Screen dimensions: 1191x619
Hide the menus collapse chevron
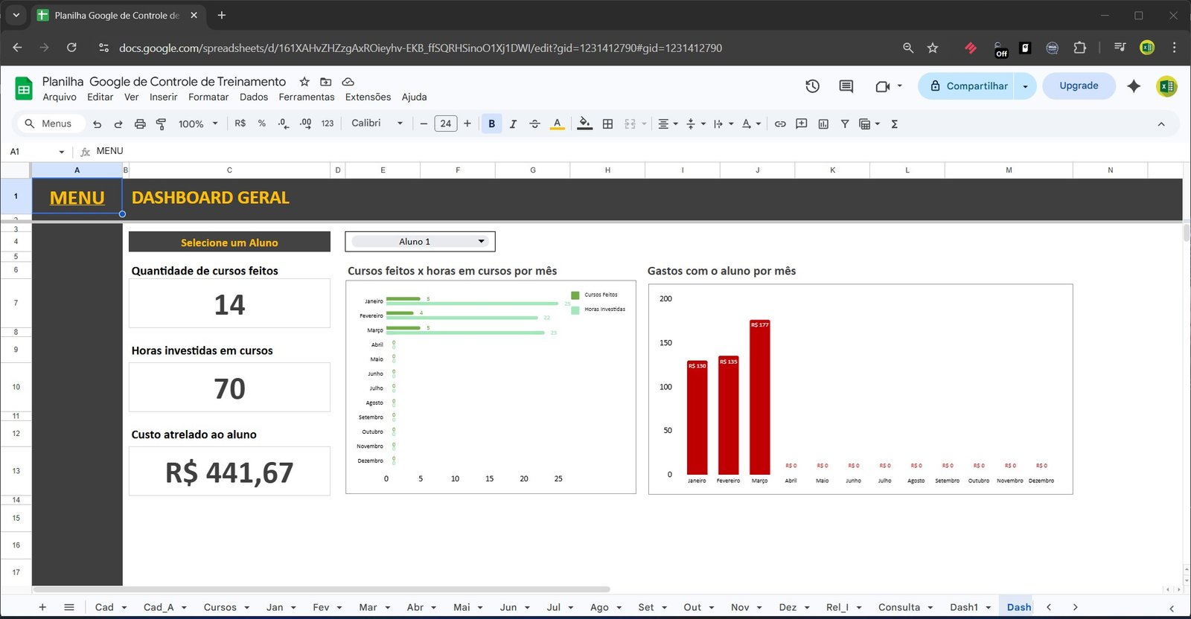[x=1161, y=124]
